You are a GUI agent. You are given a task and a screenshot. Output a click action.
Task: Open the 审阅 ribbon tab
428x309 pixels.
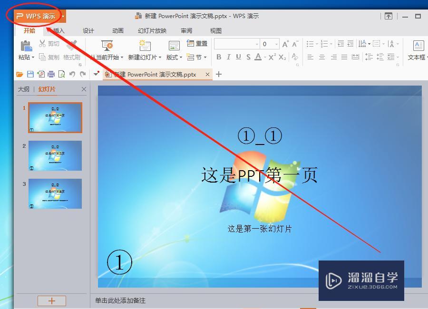[x=186, y=31]
